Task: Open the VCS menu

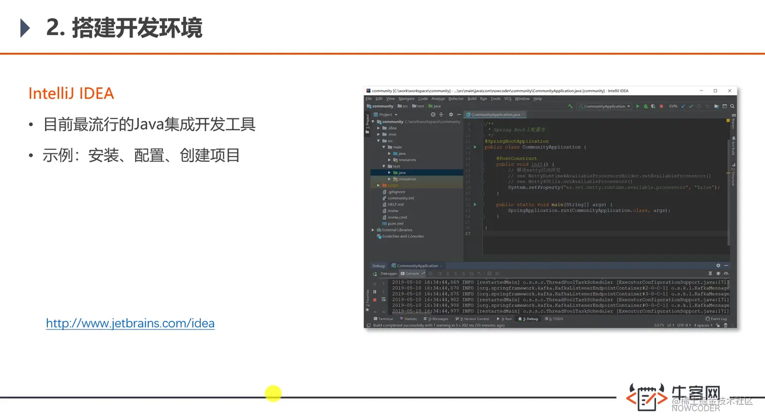Action: point(507,99)
